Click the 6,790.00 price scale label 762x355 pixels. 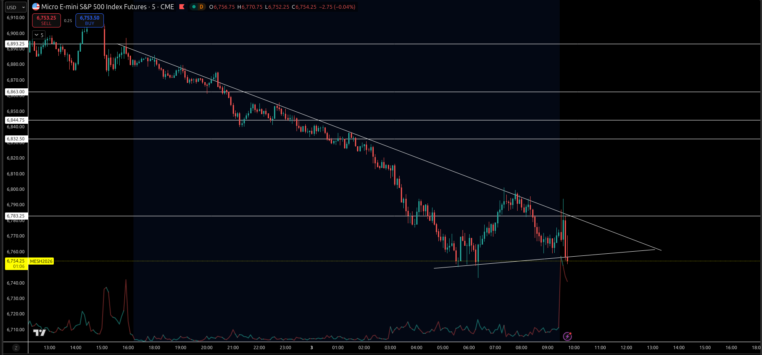(x=16, y=205)
